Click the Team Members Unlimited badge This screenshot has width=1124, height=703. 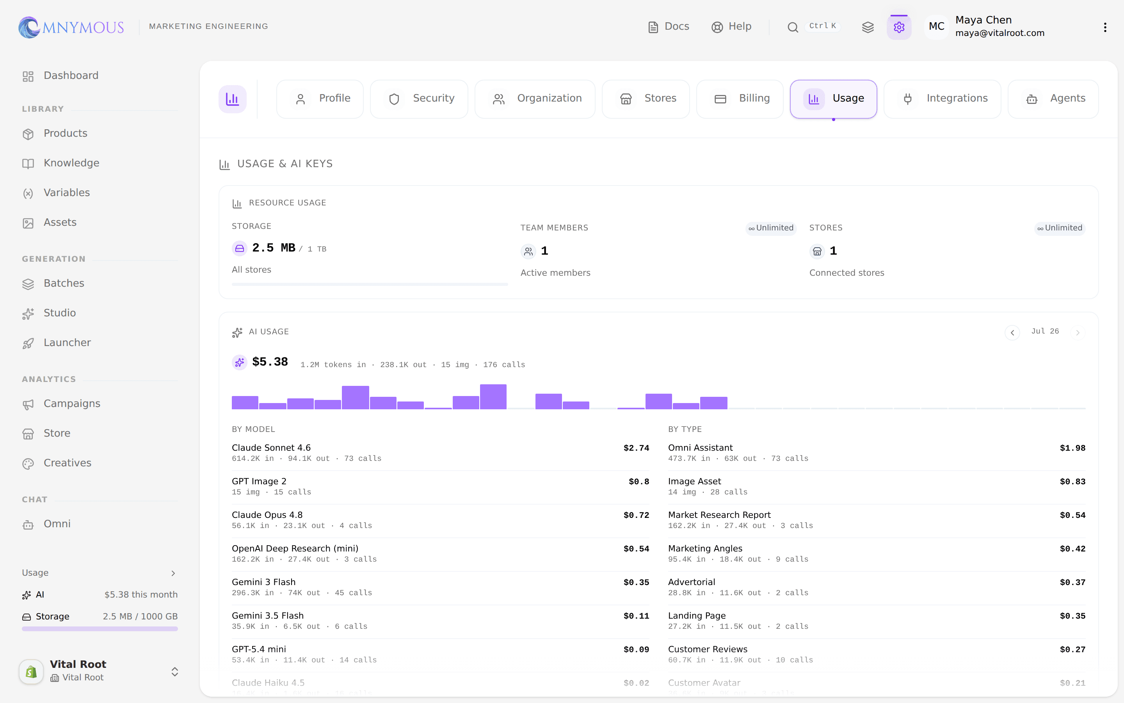pyautogui.click(x=771, y=228)
